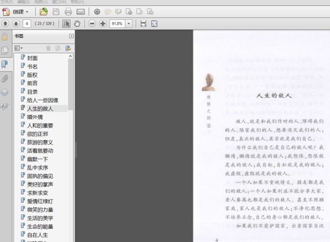The image size is (330, 242).
Task: Open bookmark 固执的偏见
Action: (40, 176)
